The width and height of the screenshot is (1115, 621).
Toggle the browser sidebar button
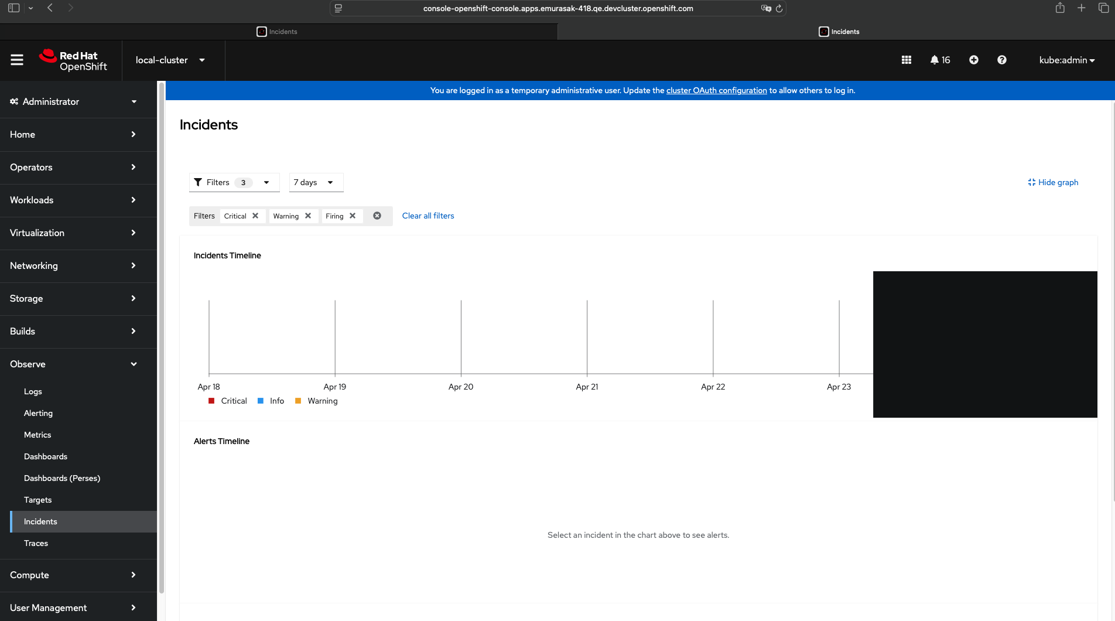(14, 8)
